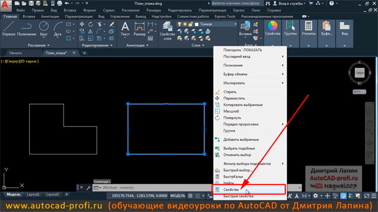Click the Move tool in Редактирование
The width and height of the screenshot is (378, 212).
(82, 24)
